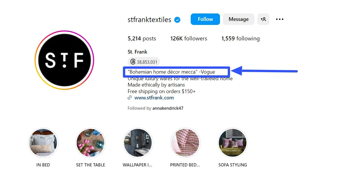This screenshot has height=173, width=359.
Task: Open the SOFA STYLING story highlight
Action: click(x=233, y=143)
